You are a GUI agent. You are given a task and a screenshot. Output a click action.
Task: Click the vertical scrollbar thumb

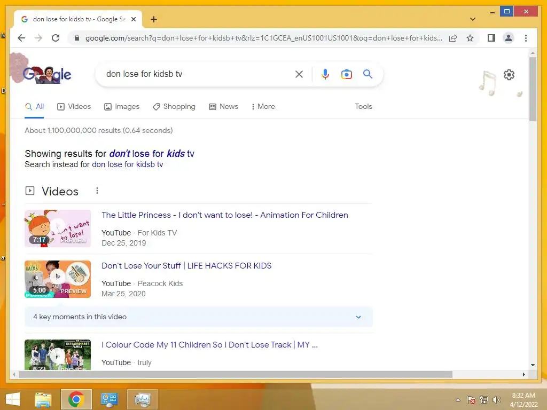click(533, 89)
